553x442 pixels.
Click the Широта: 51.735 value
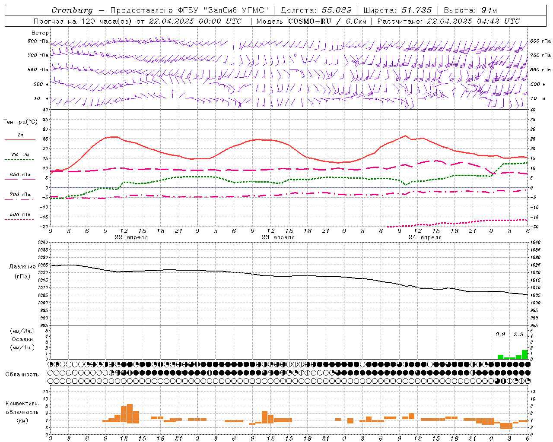point(398,10)
